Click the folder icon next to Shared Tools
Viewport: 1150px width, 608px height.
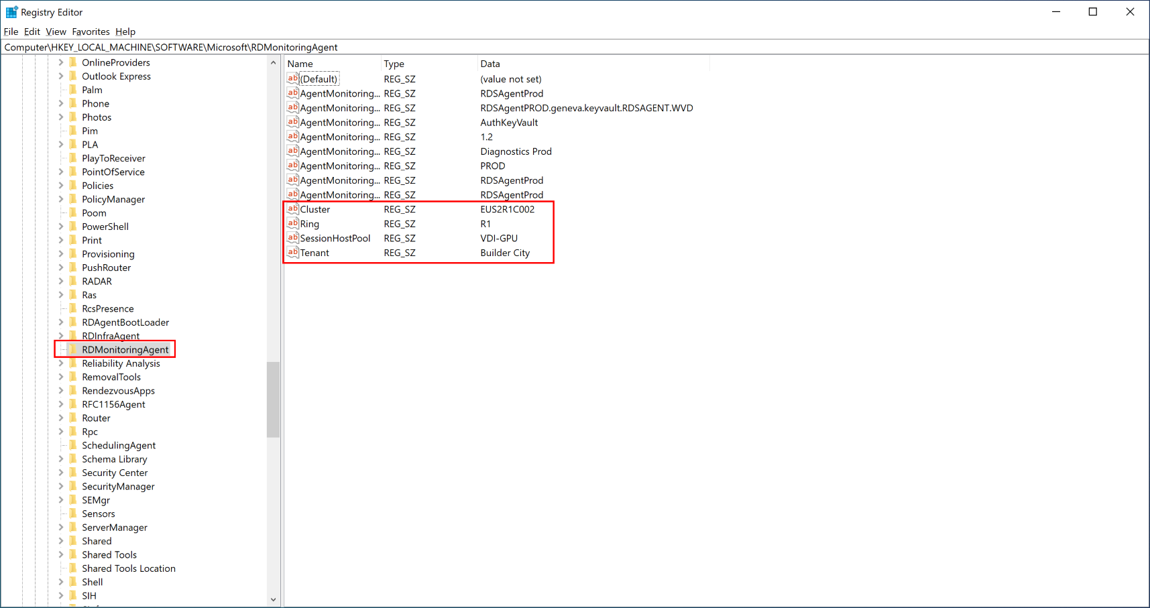tap(73, 554)
